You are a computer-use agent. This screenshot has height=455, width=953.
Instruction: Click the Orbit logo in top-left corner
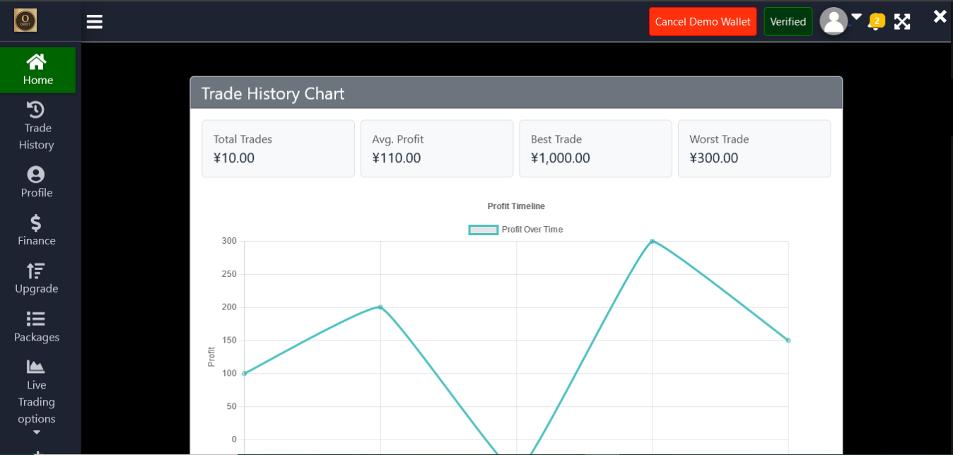coord(25,20)
